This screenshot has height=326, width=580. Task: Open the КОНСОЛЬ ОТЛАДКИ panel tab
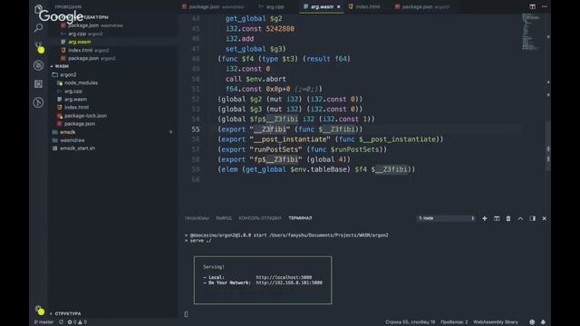[260, 218]
